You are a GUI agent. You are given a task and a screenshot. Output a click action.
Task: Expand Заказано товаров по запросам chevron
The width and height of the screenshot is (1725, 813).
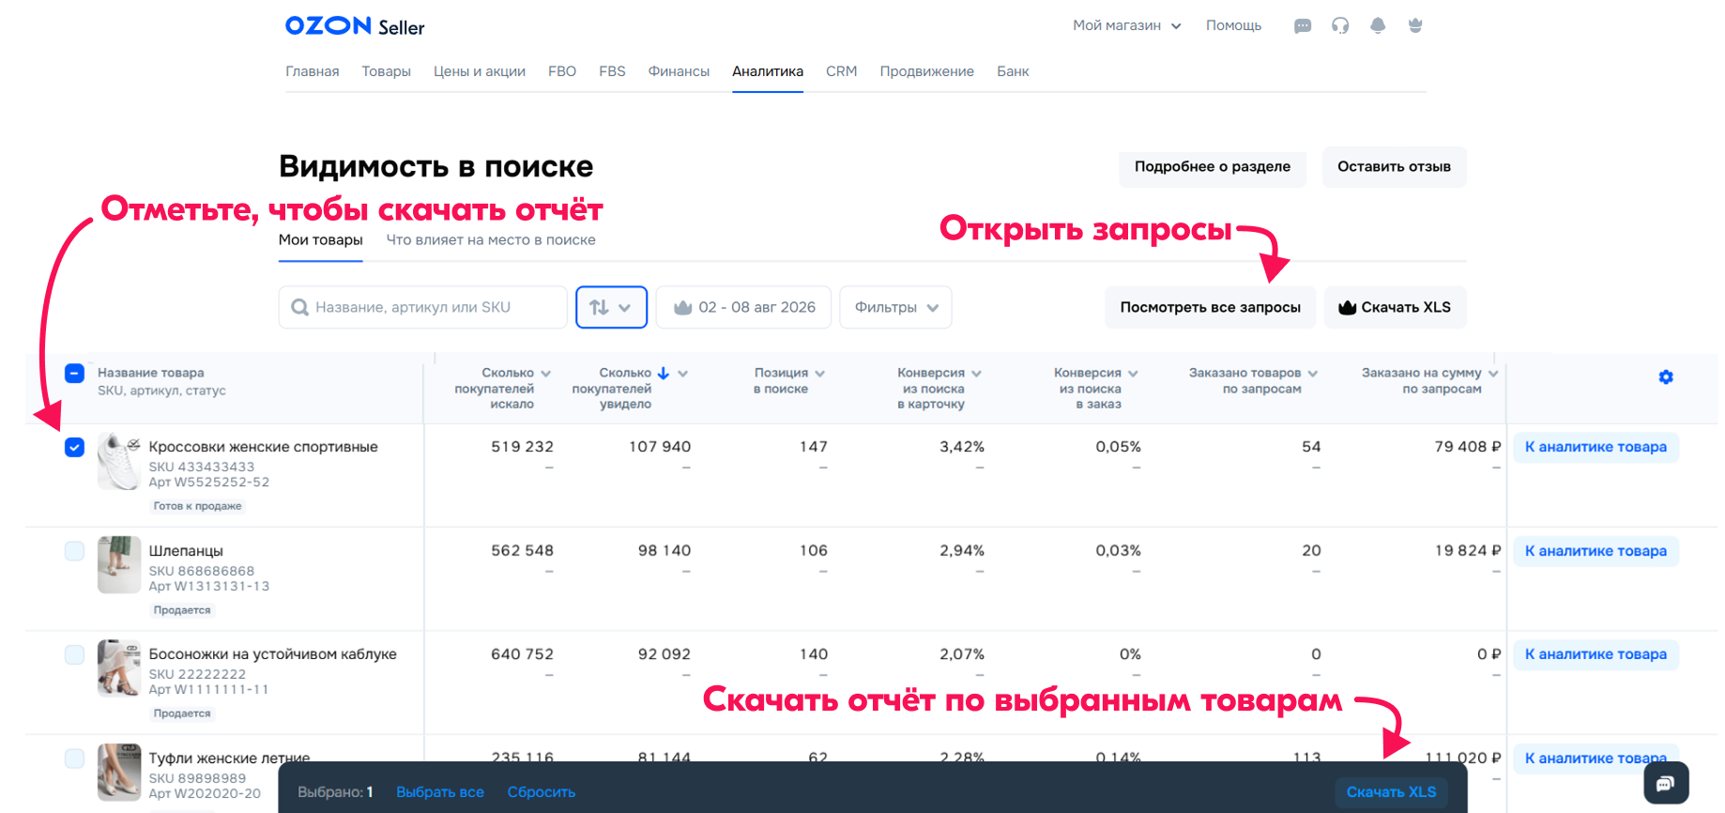(x=1312, y=373)
